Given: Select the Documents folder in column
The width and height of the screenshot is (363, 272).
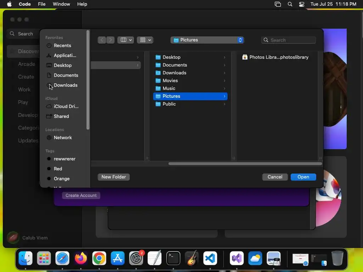Looking at the screenshot, I should pos(190,65).
